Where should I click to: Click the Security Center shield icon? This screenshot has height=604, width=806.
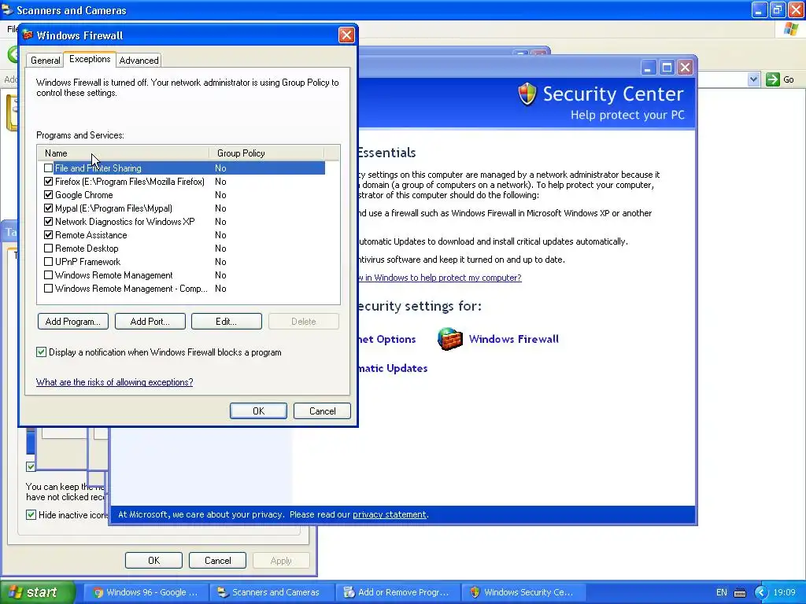527,94
